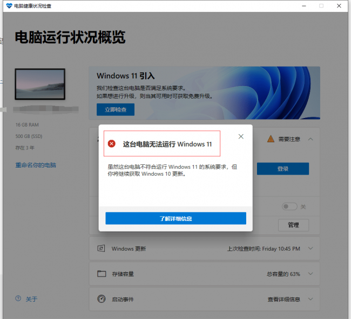The width and height of the screenshot is (351, 319).
Task: Click the 上次检查时间 Friday 10:45 PM text
Action: pyautogui.click(x=264, y=248)
